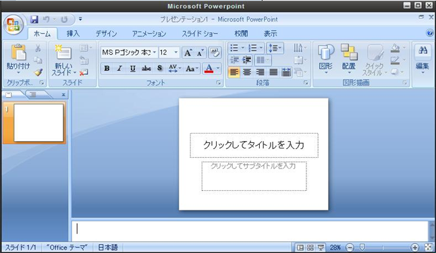Cut selection with scissors icon
Viewport: 436px width, 253px height.
[38, 48]
